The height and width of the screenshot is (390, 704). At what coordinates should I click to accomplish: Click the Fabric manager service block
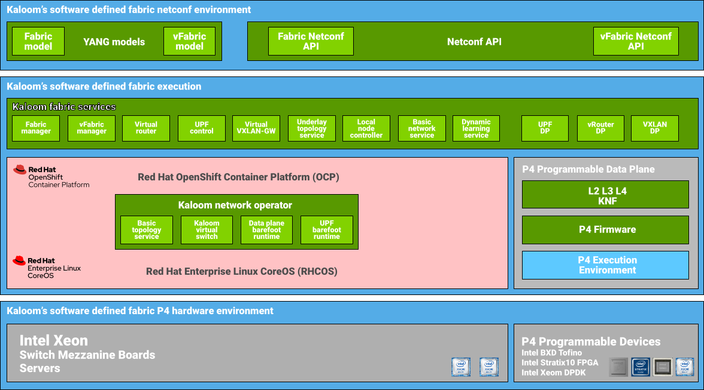(x=36, y=128)
